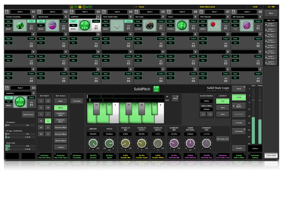Expand the 360 Transcoder dropdown arrow

pyautogui.click(x=260, y=17)
